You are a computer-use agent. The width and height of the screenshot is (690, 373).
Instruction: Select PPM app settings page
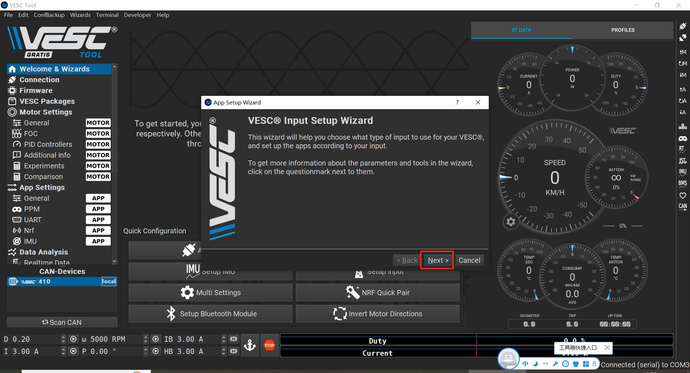click(x=59, y=209)
